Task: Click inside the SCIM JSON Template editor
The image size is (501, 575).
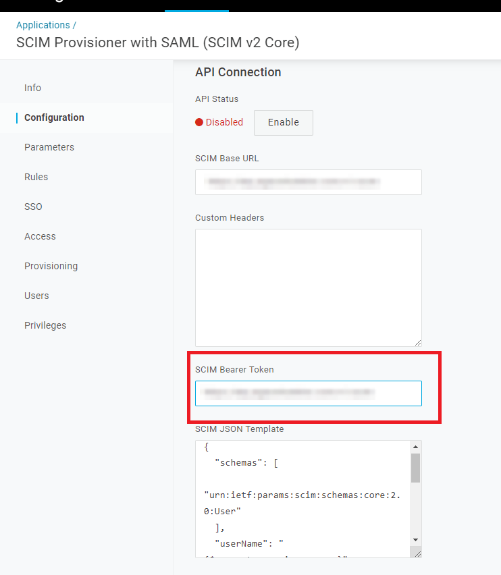Action: [303, 499]
